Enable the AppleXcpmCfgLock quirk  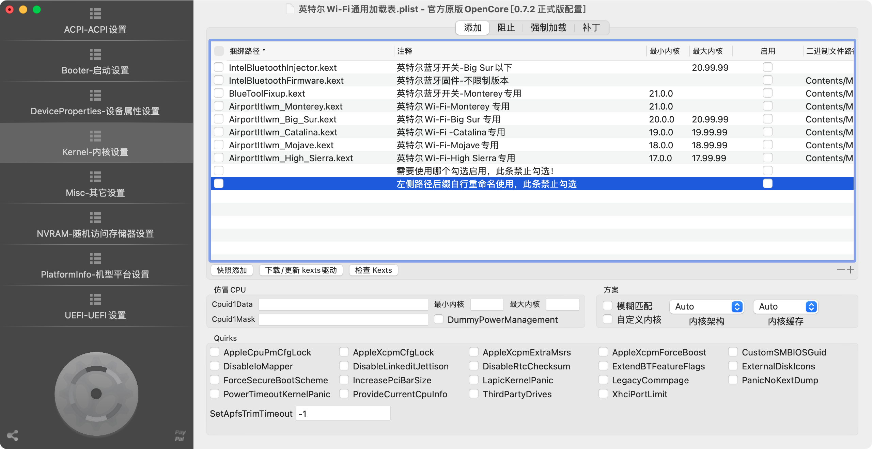[344, 352]
